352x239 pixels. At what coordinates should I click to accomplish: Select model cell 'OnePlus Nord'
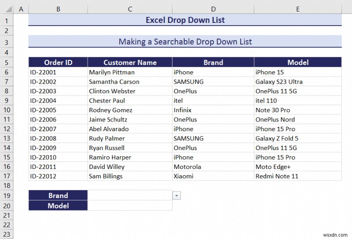[x=298, y=119]
